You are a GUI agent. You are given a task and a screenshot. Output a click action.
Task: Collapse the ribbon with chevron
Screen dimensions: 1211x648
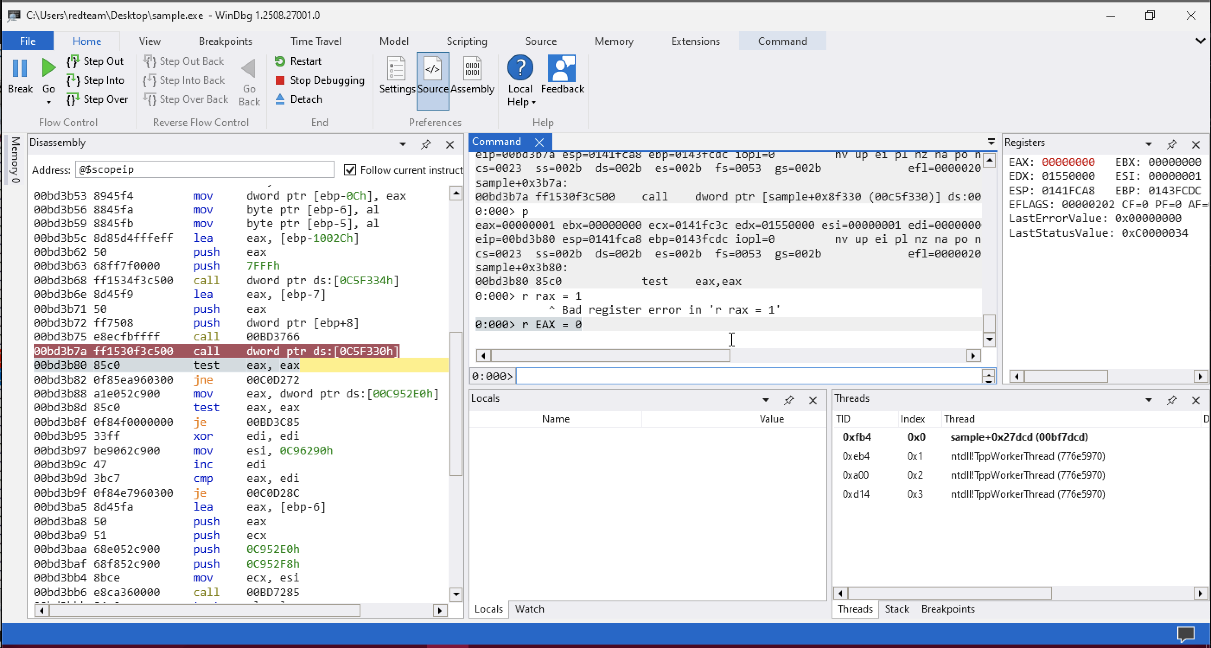[1200, 41]
